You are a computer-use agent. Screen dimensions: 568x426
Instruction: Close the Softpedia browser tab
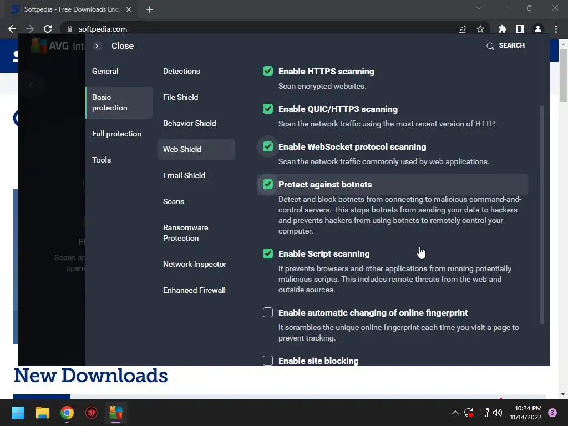pyautogui.click(x=129, y=9)
